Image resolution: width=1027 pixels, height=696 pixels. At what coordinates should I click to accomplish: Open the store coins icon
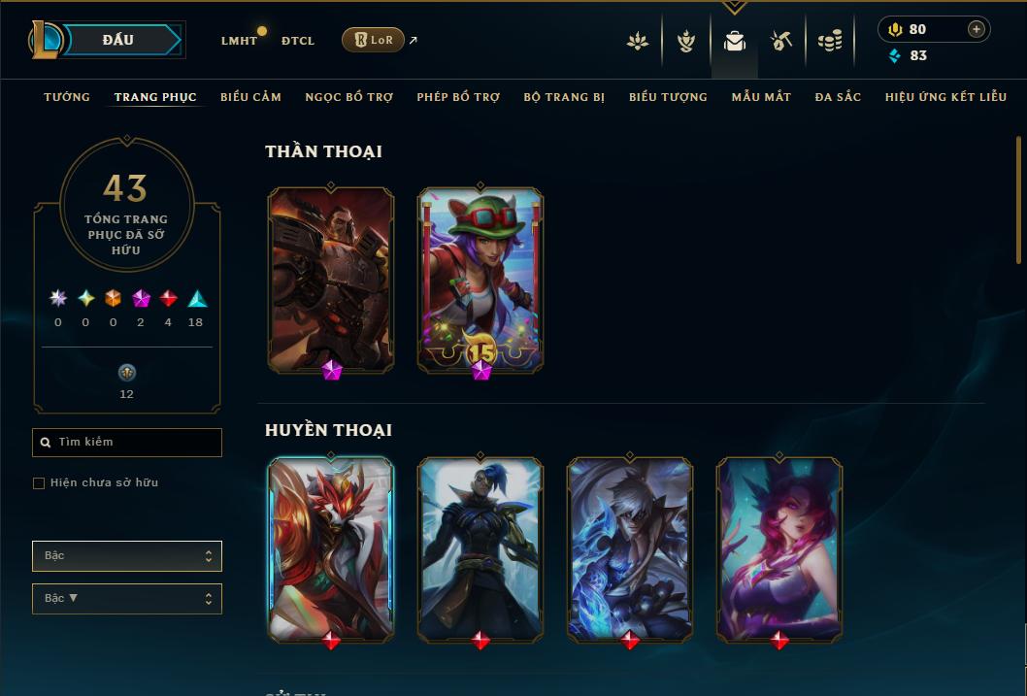[830, 41]
